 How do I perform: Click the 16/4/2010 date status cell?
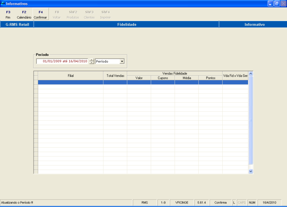point(269,203)
